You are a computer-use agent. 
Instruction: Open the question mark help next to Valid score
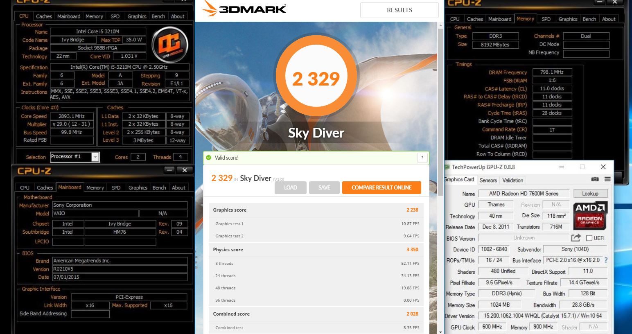coord(422,158)
